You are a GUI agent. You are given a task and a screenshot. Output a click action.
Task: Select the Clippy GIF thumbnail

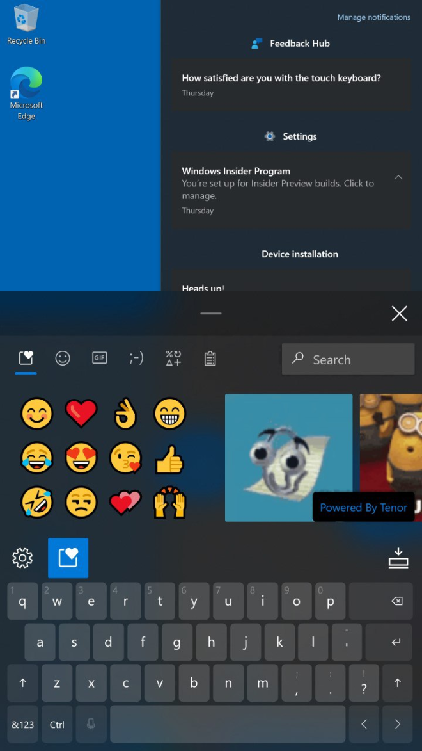click(288, 457)
